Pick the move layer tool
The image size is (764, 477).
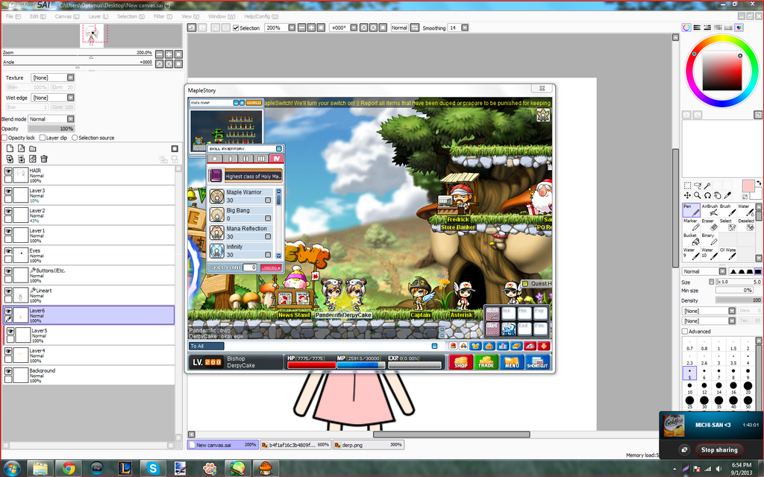[x=687, y=195]
